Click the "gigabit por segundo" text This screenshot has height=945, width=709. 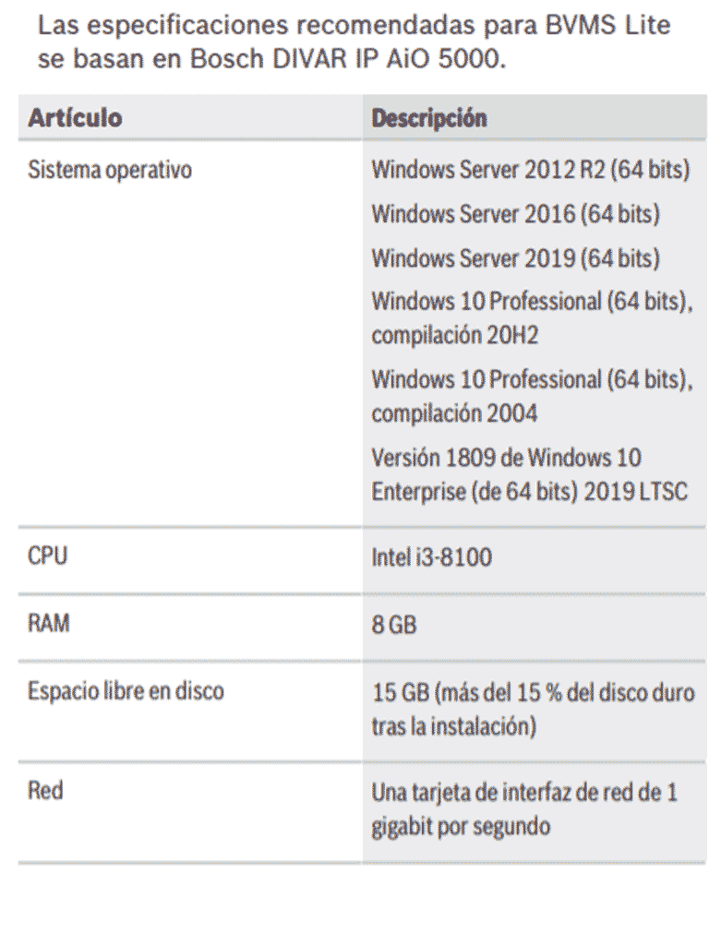tap(461, 826)
